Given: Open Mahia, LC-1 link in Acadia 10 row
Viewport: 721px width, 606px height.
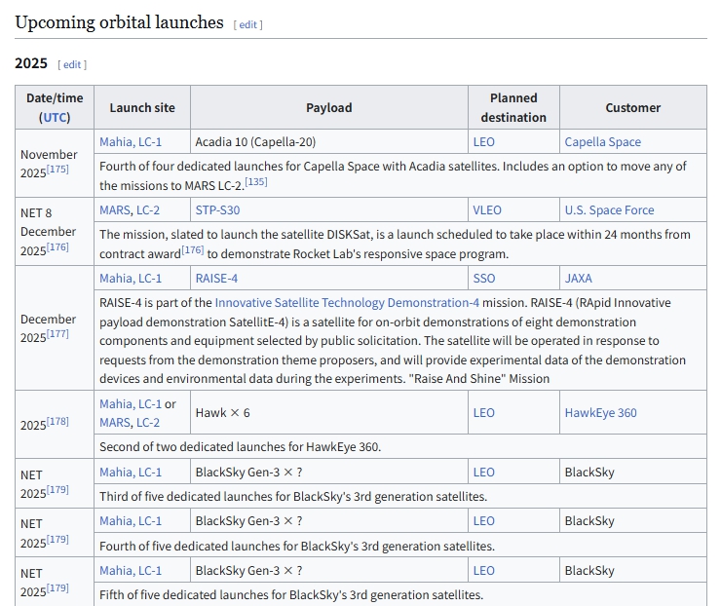Looking at the screenshot, I should coord(131,141).
